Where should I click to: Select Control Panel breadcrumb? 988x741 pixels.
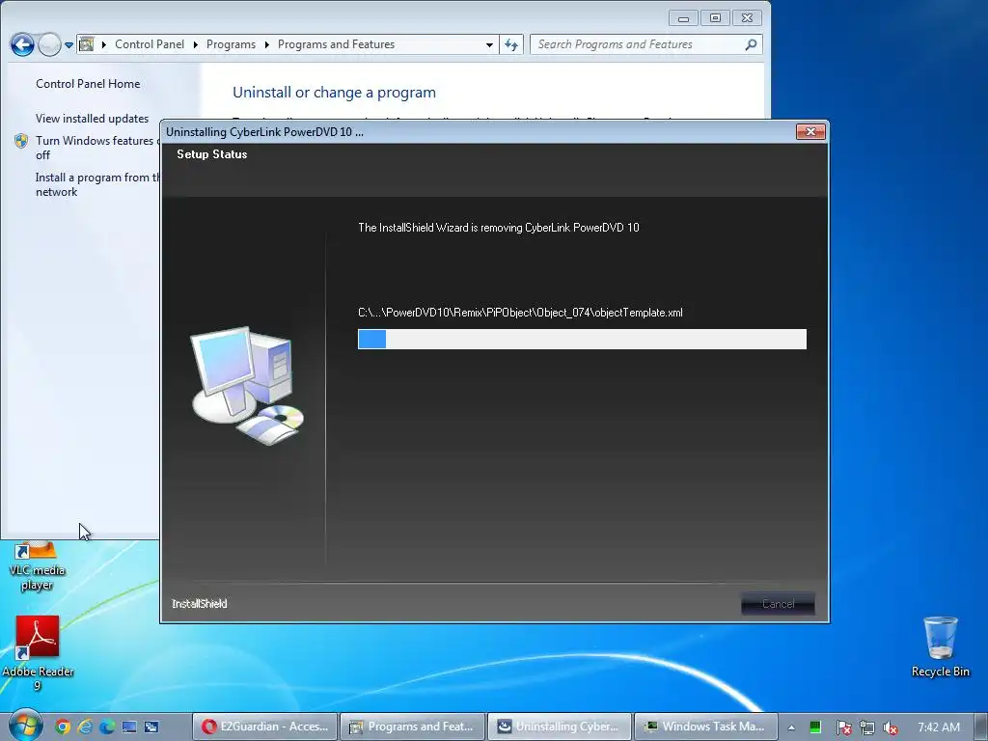click(x=150, y=44)
